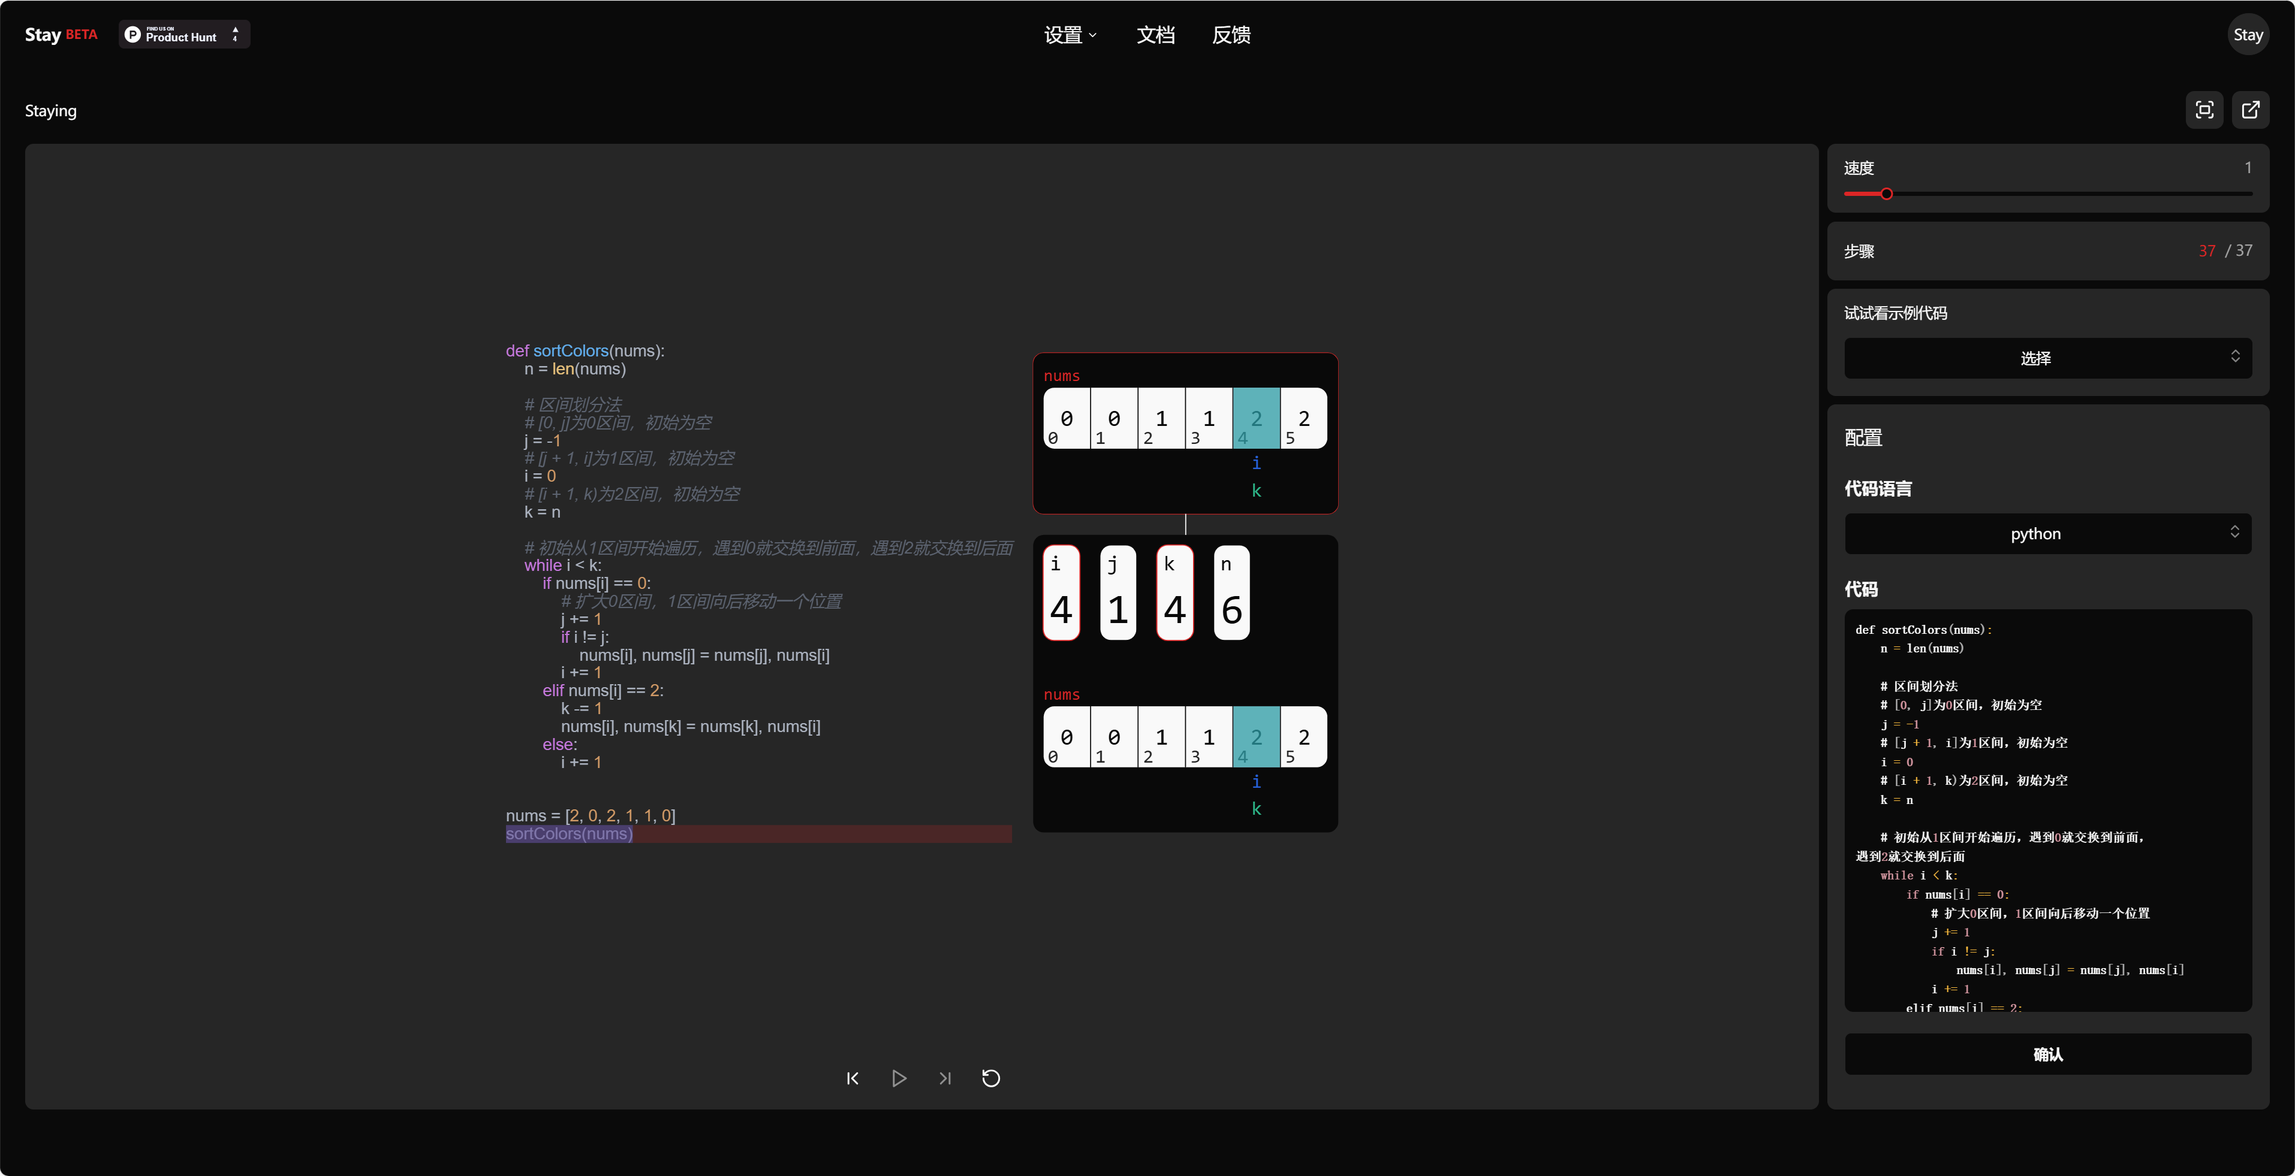This screenshot has width=2295, height=1176.
Task: Click highlighted cell index 4 in upper nums
Action: pos(1256,418)
